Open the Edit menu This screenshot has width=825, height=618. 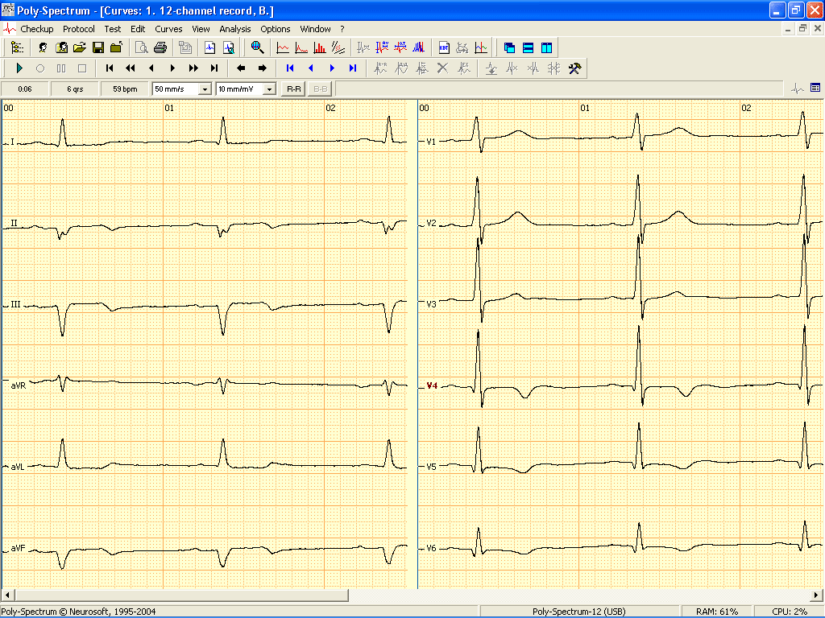138,29
